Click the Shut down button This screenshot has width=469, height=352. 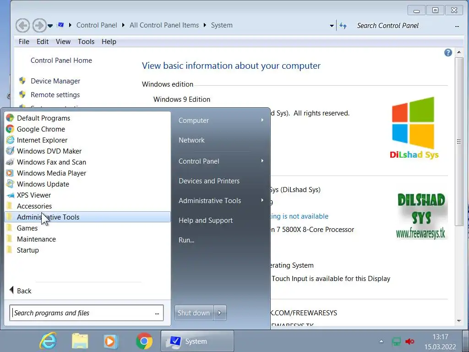[194, 313]
